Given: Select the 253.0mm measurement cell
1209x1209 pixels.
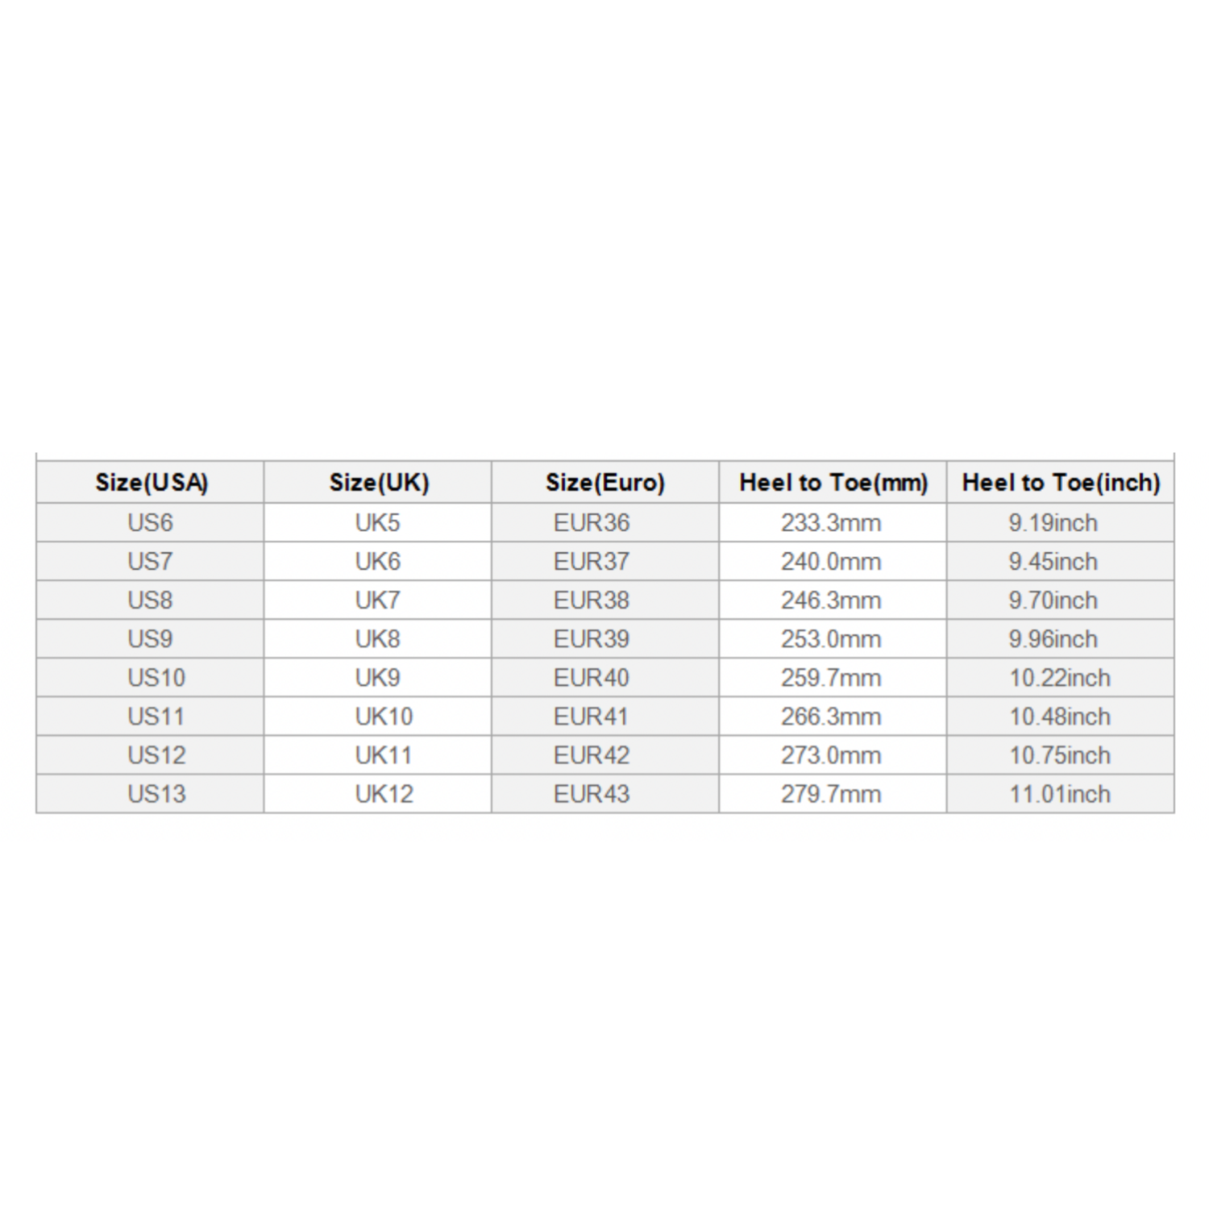Looking at the screenshot, I should pos(831,639).
